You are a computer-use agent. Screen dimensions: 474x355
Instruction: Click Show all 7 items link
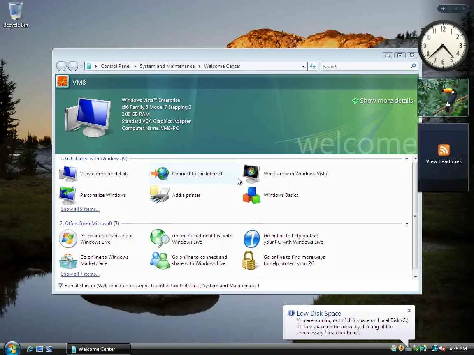(x=80, y=274)
